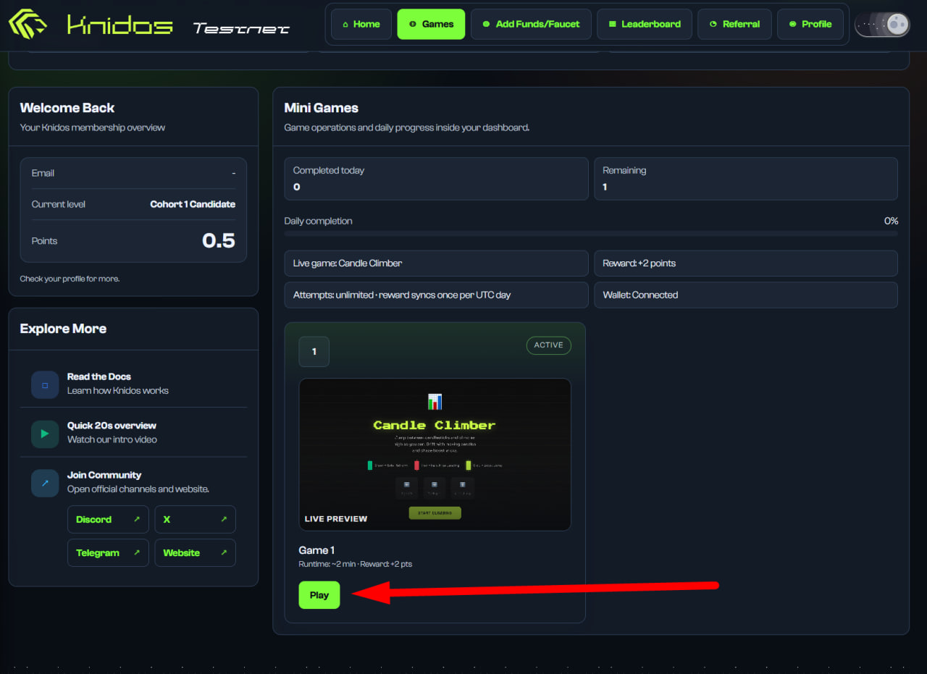Click the Mini Games heading
The image size is (927, 674).
coord(321,108)
